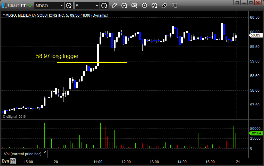264x166 pixels.
Task: Start bar replay play button
Action: [x=144, y=6]
